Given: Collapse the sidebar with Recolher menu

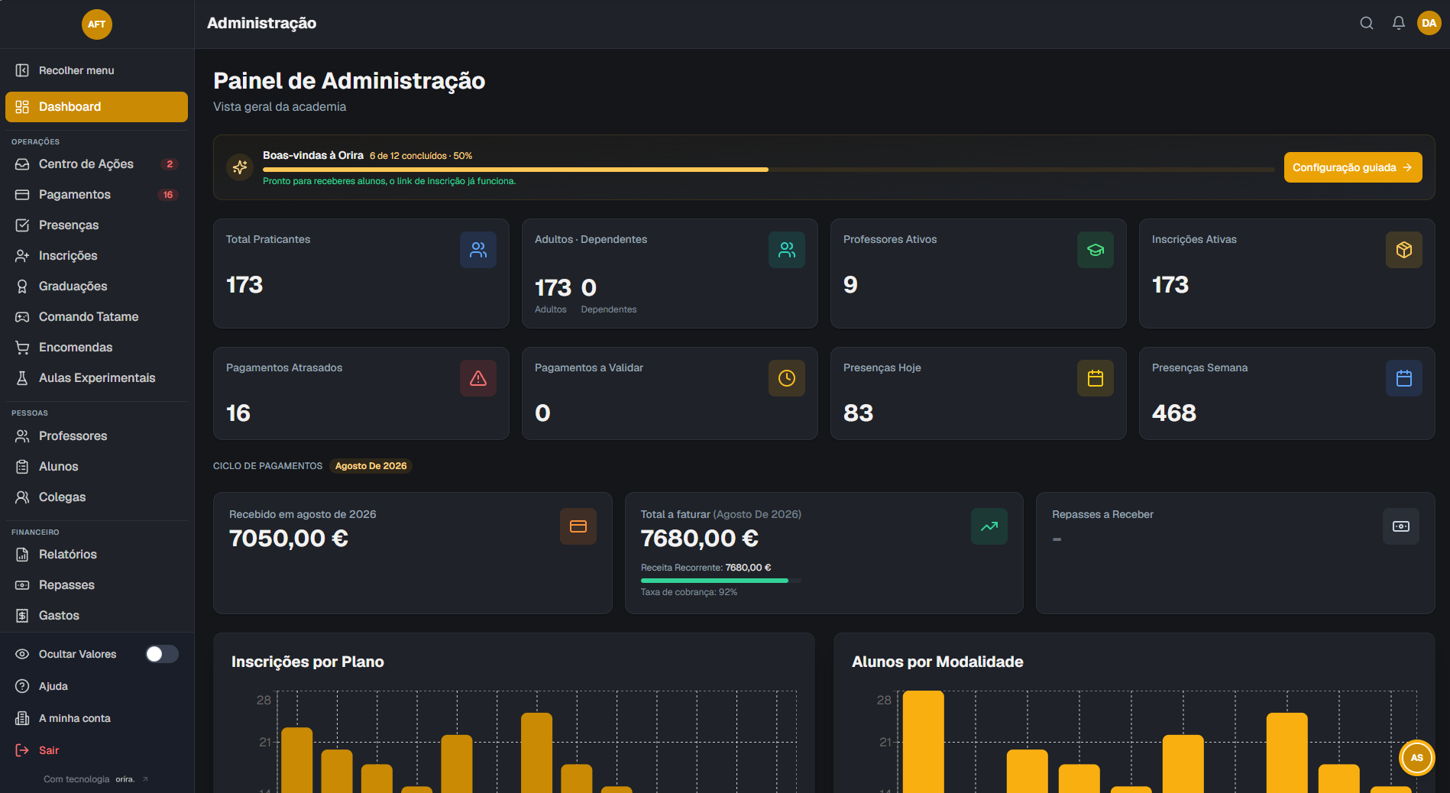Looking at the screenshot, I should (96, 70).
